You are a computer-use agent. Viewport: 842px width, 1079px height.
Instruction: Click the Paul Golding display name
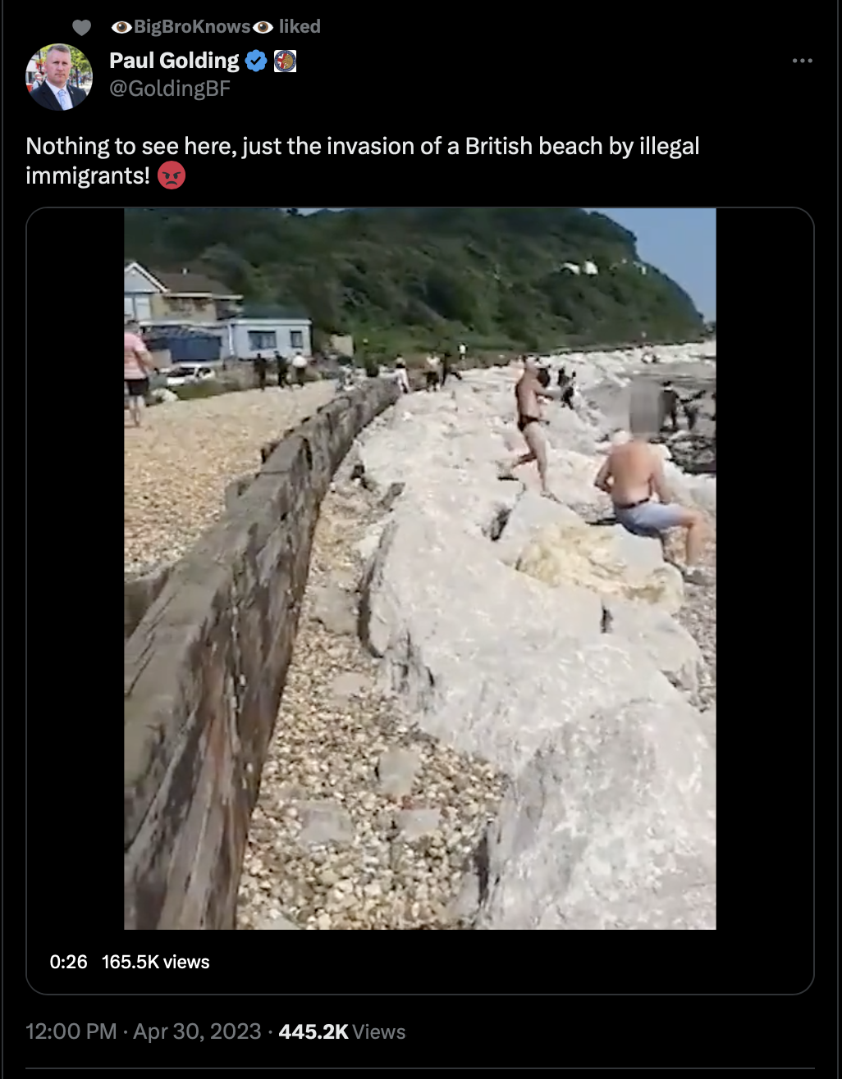(x=174, y=61)
